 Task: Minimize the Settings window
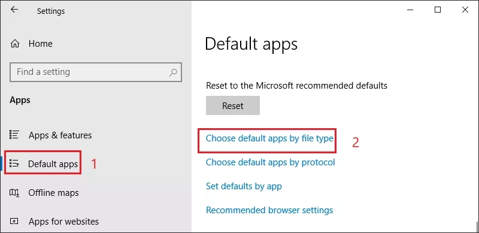tap(410, 10)
